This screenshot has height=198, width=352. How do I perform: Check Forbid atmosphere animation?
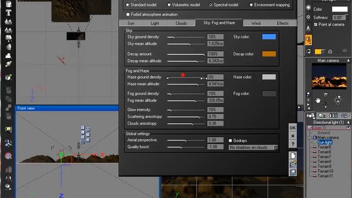[128, 14]
